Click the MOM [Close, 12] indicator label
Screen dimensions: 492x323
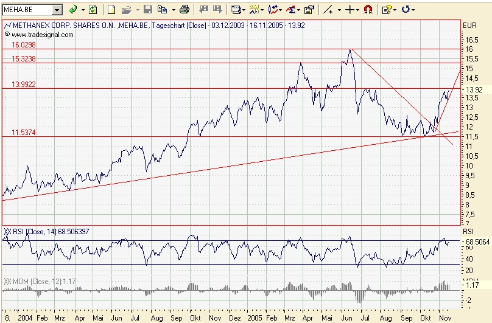tap(40, 281)
